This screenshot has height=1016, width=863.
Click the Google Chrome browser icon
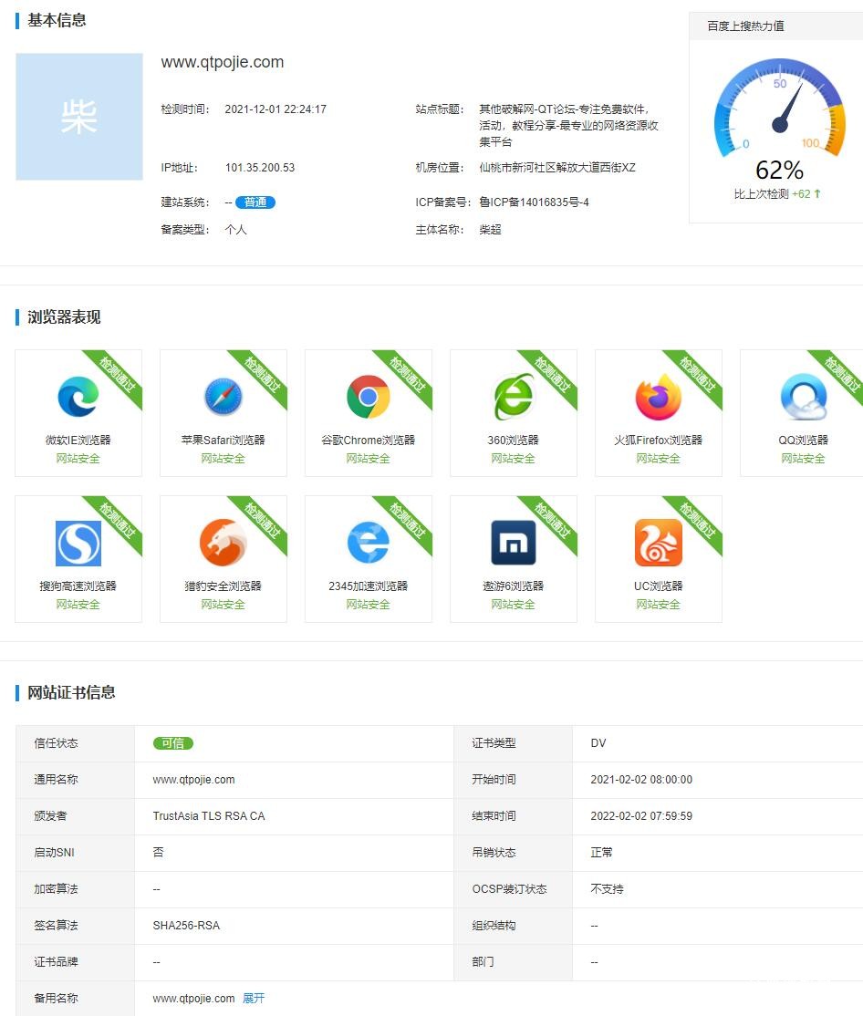(368, 397)
